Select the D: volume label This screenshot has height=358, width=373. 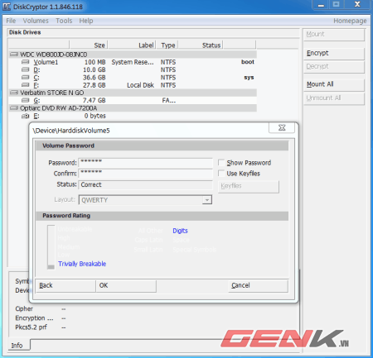pyautogui.click(x=36, y=70)
